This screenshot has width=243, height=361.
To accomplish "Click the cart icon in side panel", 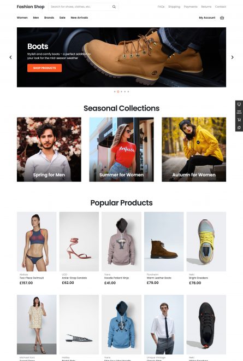I will point(239,120).
